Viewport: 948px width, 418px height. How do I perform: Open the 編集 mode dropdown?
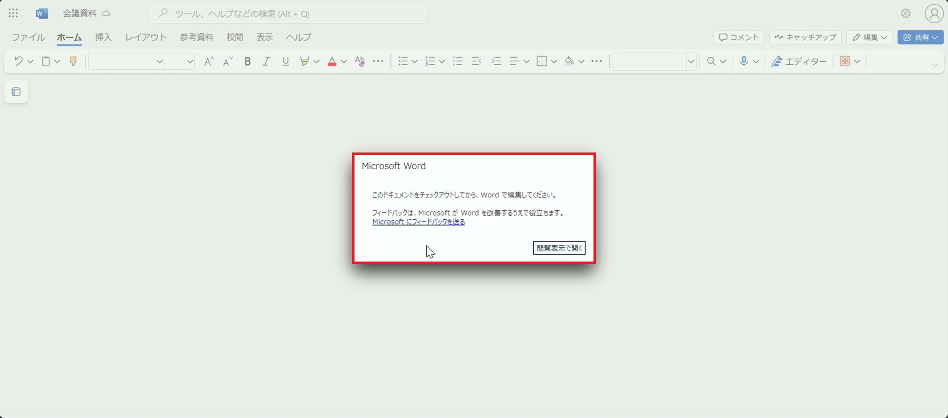pos(869,37)
